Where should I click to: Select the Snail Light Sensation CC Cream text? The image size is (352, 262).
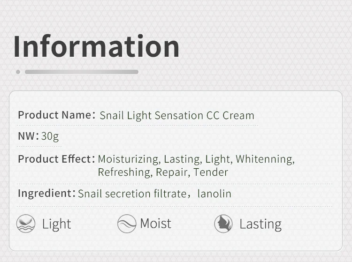point(177,116)
